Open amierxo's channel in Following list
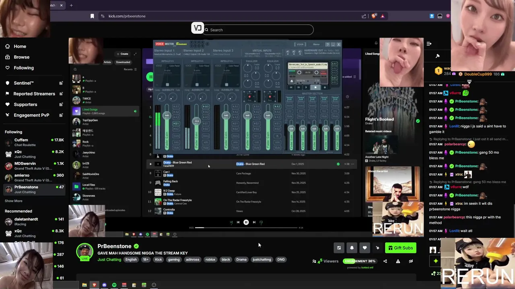515x289 pixels. coord(34,177)
